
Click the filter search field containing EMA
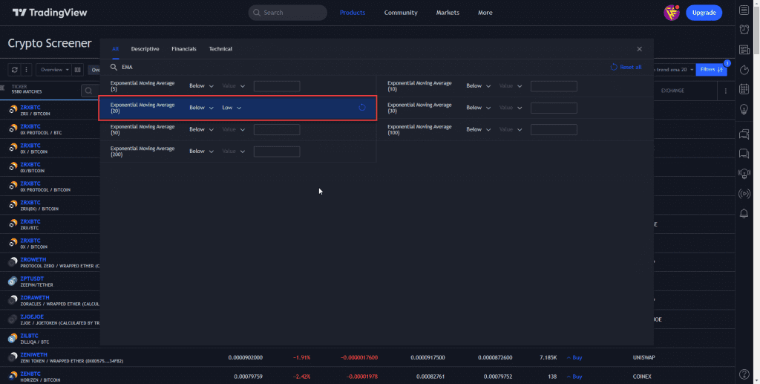coord(358,67)
